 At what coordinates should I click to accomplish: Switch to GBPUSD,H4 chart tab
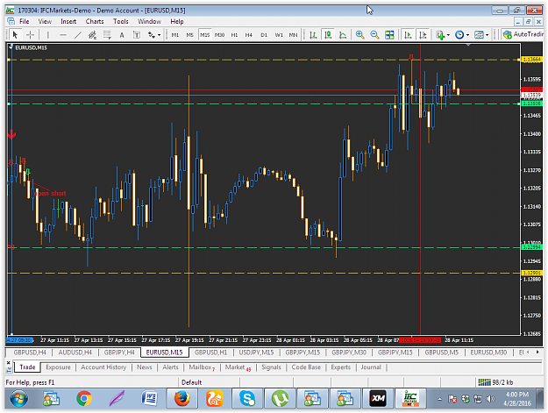(x=30, y=352)
